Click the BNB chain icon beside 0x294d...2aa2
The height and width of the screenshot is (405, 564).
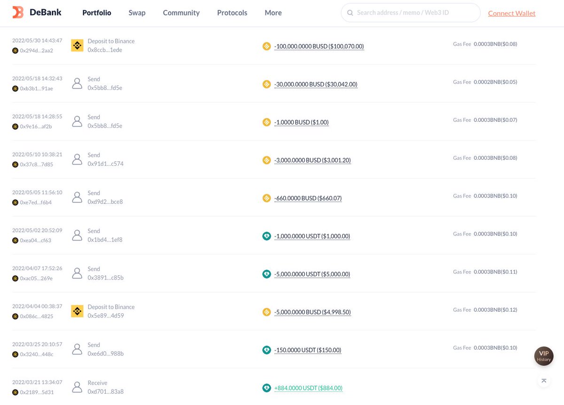pyautogui.click(x=15, y=51)
